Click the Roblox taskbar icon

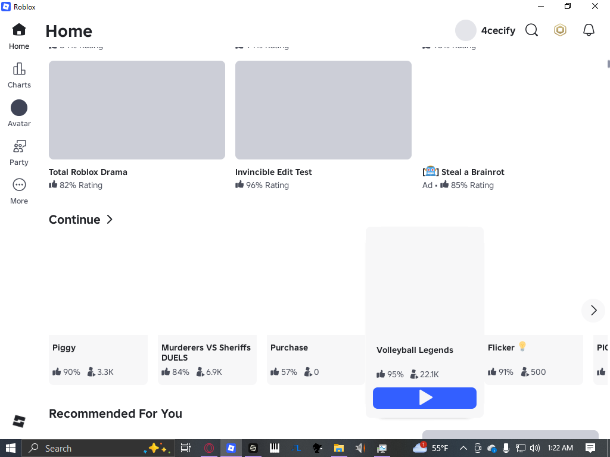coord(231,448)
